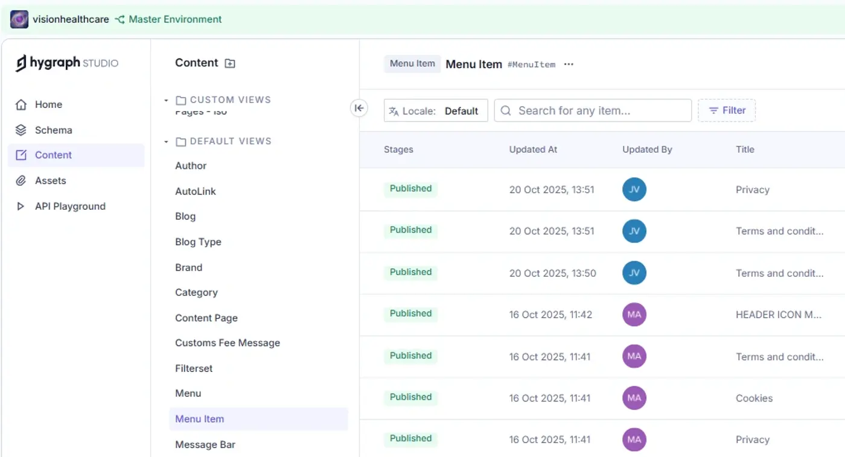Click the visionhealthcare project avatar icon
845x457 pixels.
pyautogui.click(x=19, y=19)
